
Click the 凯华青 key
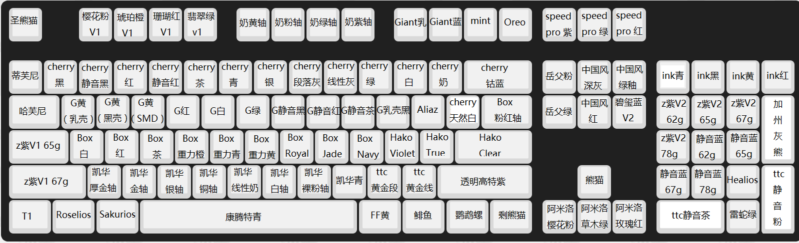tap(348, 181)
